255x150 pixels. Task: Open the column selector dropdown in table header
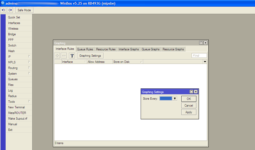click(x=205, y=62)
